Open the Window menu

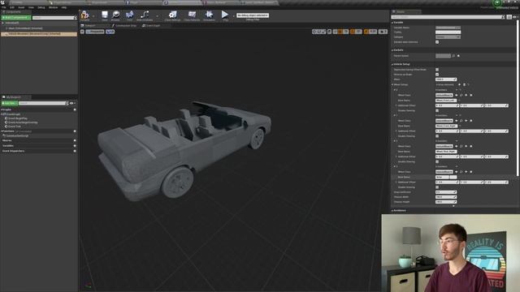click(x=53, y=7)
